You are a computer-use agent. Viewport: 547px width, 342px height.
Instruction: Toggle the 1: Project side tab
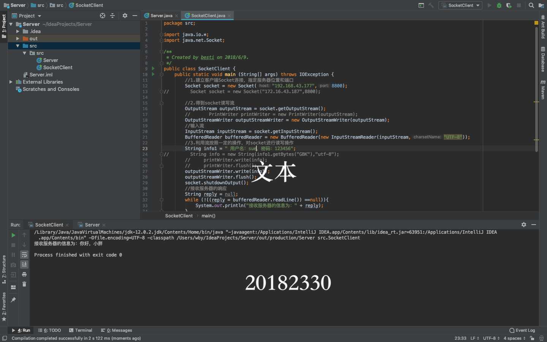point(4,27)
